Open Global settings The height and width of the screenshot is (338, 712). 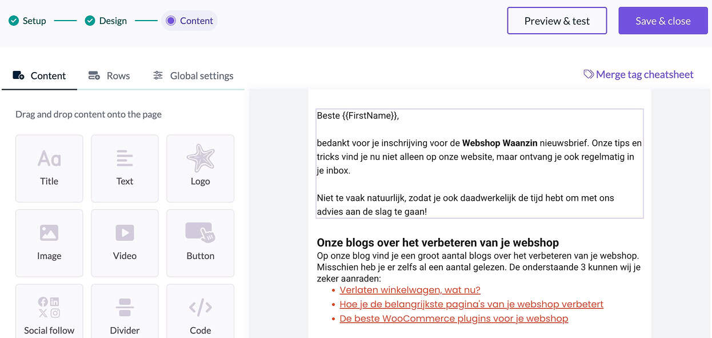coord(193,75)
